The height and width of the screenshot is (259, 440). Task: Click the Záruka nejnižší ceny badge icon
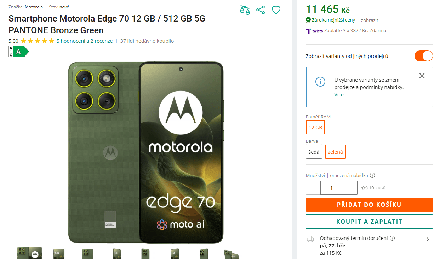[x=308, y=20]
